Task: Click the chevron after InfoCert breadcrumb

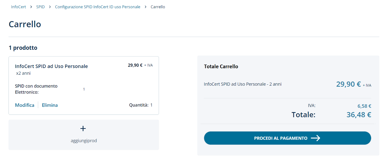Action: coord(31,7)
